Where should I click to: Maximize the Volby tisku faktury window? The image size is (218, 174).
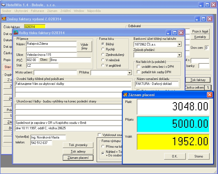tap(175, 33)
